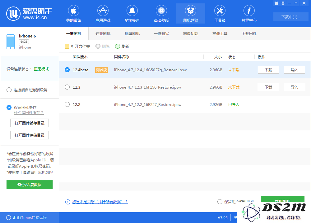
Task: Click iPhone_4.7_12.4_16G5027g_Restore.ipsw file name
Action: (x=150, y=70)
